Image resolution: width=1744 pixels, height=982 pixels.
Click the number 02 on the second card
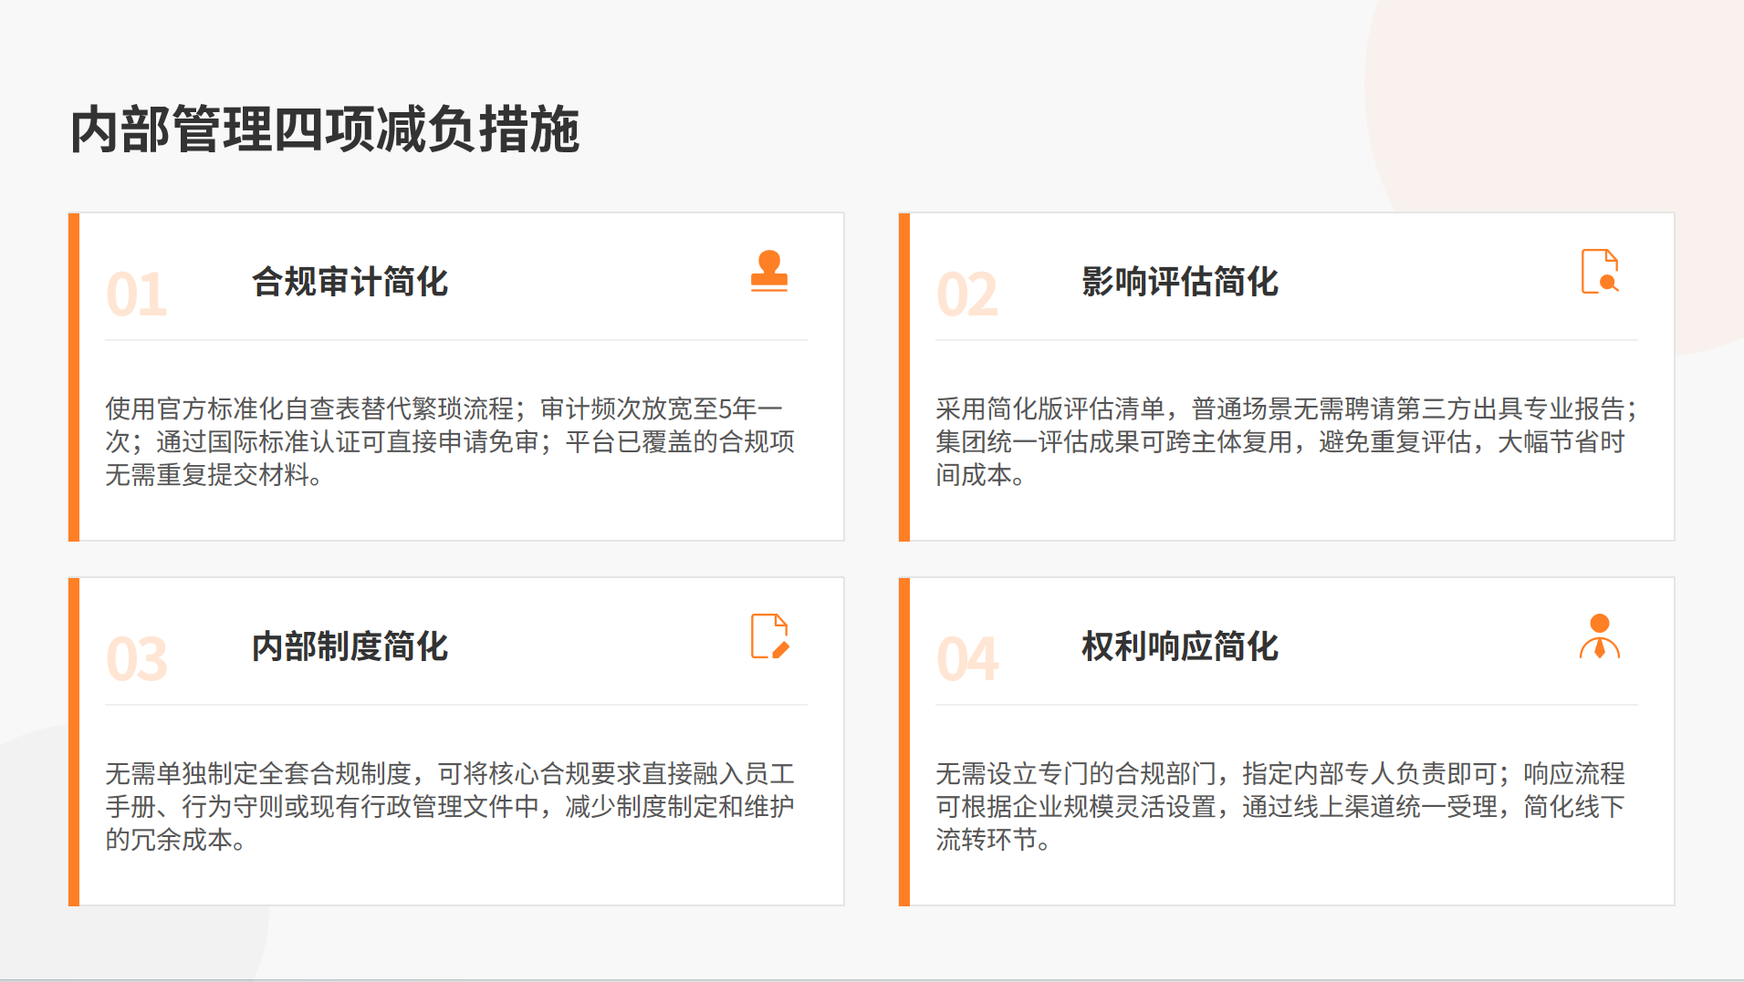pos(967,295)
